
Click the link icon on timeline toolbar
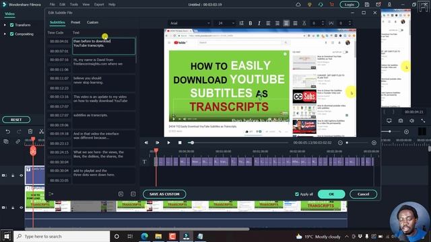[18, 142]
